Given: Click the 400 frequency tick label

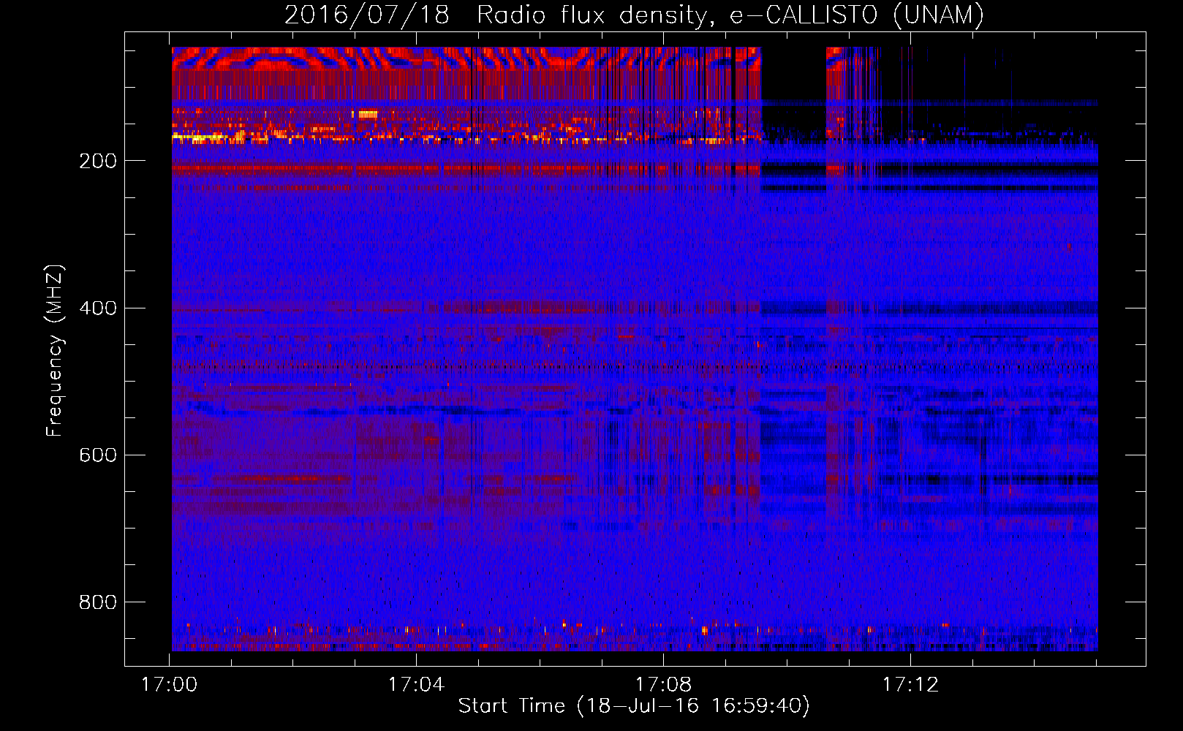Looking at the screenshot, I should tap(97, 308).
